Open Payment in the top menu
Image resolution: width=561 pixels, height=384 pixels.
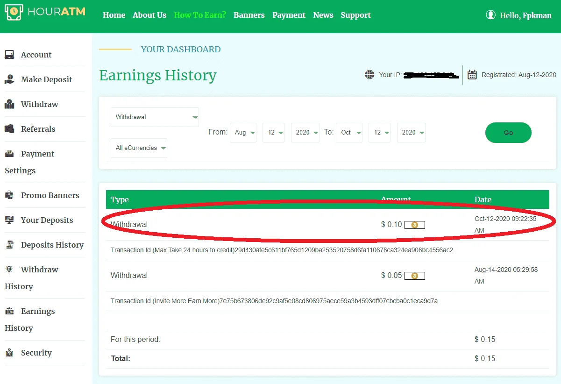pyautogui.click(x=289, y=15)
